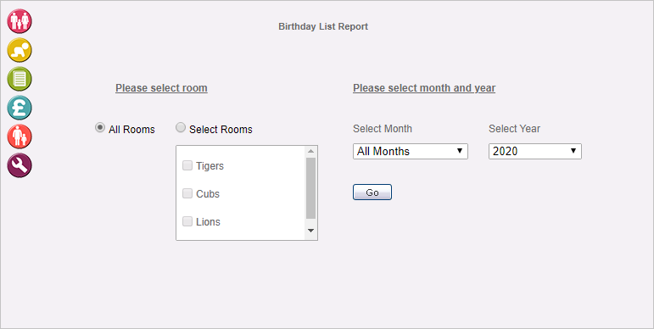Choose the Select Rooms radio option
Image resolution: width=654 pixels, height=329 pixels.
(181, 127)
